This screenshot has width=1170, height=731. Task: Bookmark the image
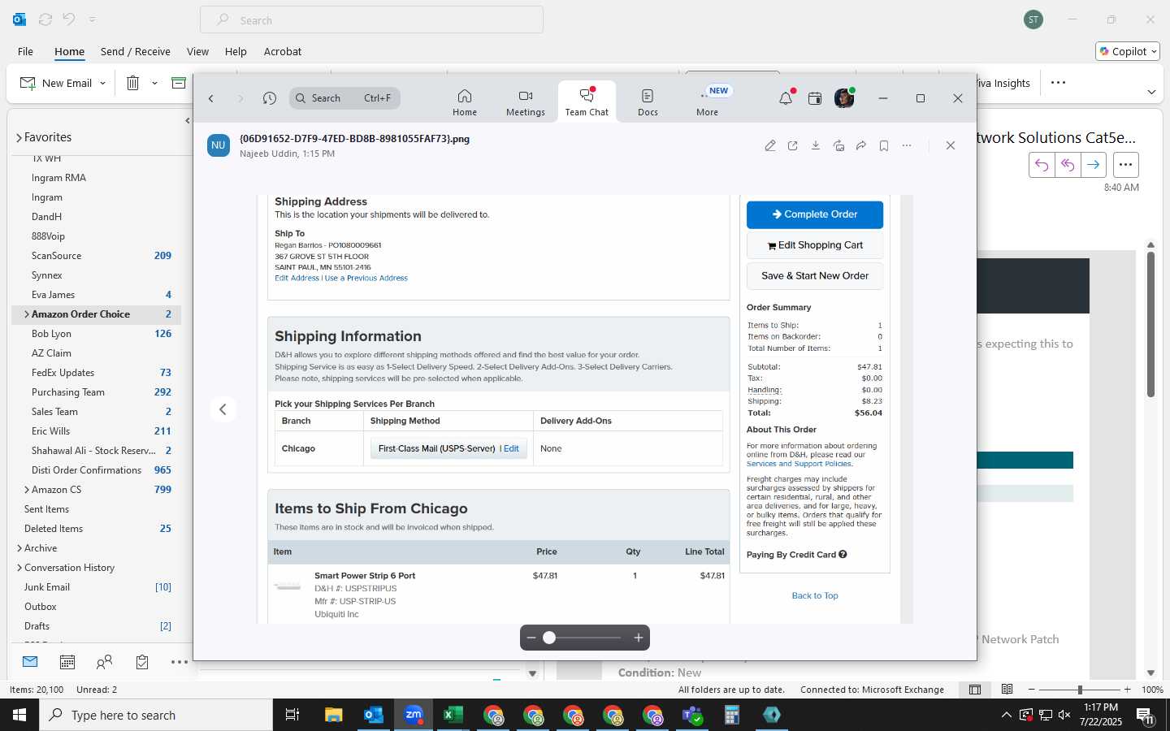(884, 145)
